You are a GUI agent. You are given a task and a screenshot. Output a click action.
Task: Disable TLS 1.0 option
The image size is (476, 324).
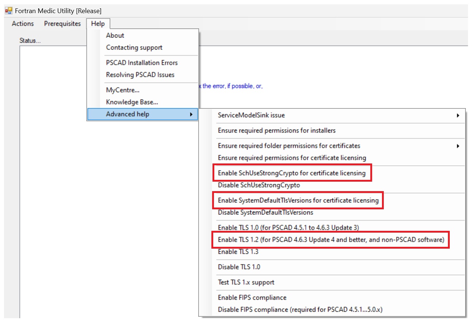[x=239, y=267]
